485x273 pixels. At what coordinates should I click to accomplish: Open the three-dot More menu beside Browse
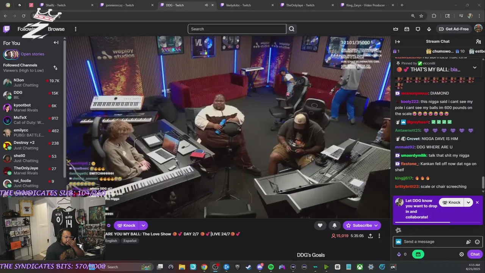coord(75,29)
